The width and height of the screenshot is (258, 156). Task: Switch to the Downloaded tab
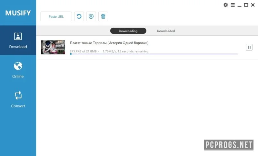(166, 31)
